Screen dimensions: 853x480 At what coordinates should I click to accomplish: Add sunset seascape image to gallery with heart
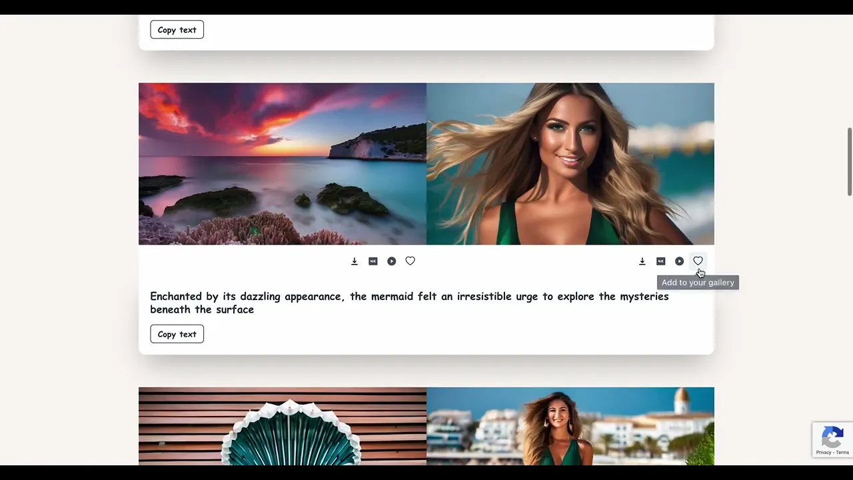411,261
